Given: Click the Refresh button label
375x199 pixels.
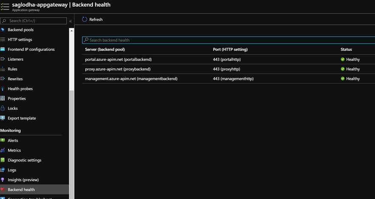Looking at the screenshot, I should 96,20.
